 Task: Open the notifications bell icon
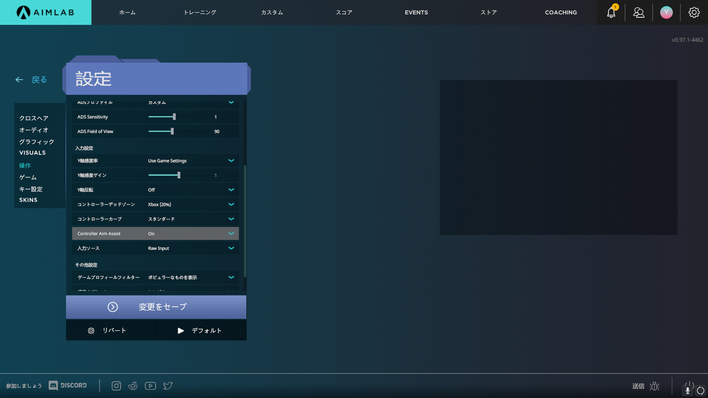pyautogui.click(x=611, y=13)
